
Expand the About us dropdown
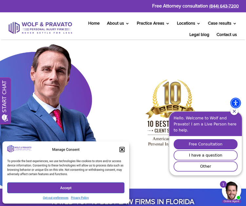pyautogui.click(x=118, y=23)
